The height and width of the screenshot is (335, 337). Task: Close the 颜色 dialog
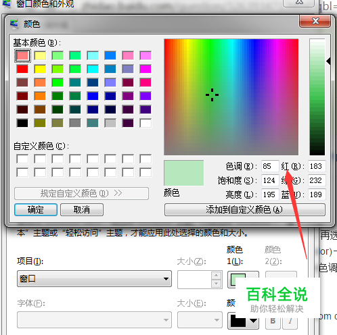315,21
